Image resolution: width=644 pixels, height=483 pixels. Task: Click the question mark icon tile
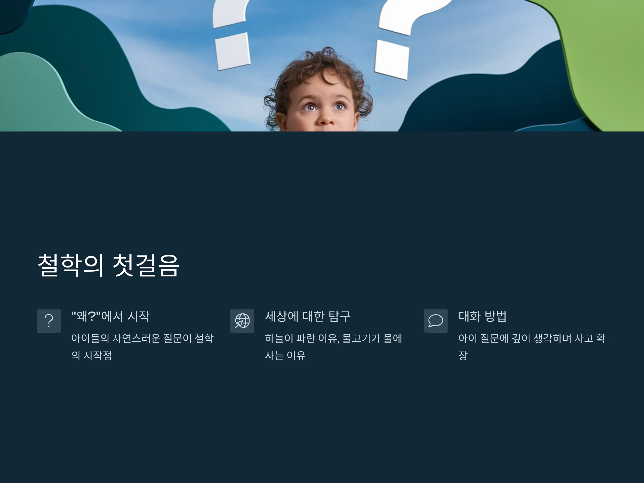pos(49,321)
